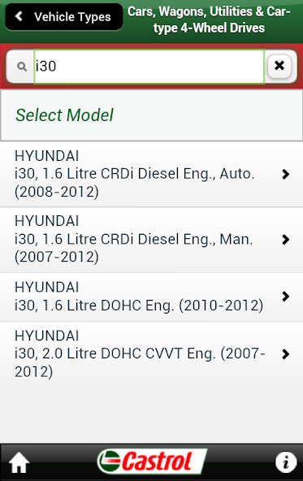Open chevron for i30 CRDi Diesel Man.

(285, 239)
